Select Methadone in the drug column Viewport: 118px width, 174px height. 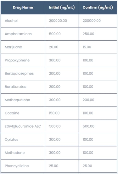[x=15, y=153]
